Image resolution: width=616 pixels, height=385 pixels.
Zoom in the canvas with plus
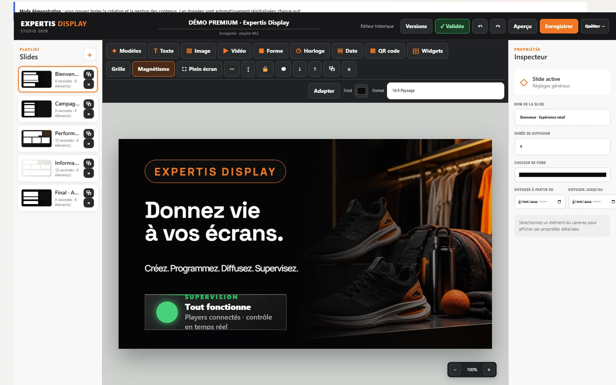(489, 370)
